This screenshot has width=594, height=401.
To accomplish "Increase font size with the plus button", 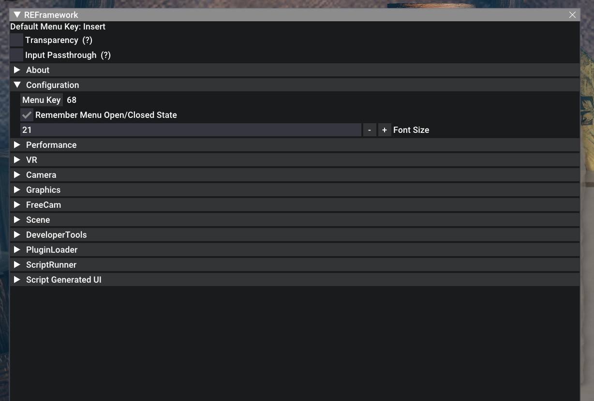I will [385, 130].
